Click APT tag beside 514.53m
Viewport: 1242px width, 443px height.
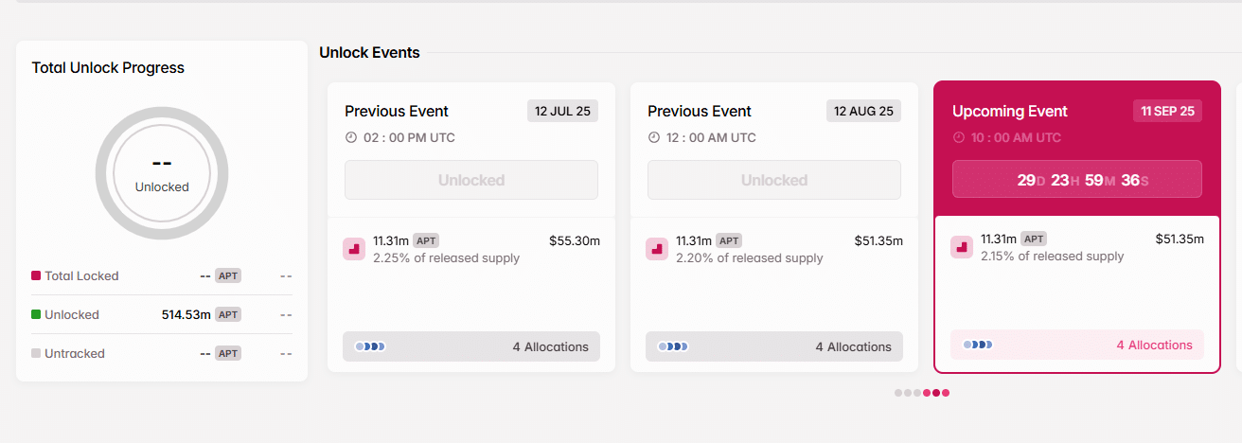(x=228, y=314)
